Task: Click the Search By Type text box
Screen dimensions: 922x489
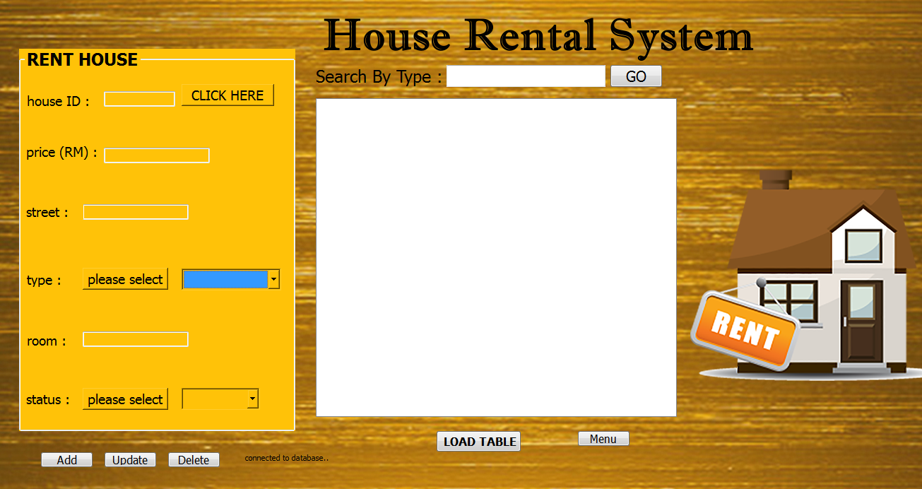Action: [x=526, y=76]
